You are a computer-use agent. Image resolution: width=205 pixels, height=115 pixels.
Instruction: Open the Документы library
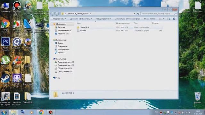[62, 46]
